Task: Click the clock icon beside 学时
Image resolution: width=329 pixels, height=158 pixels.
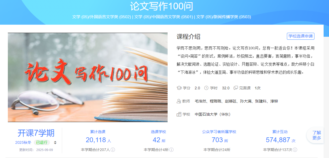Action: [206, 88]
